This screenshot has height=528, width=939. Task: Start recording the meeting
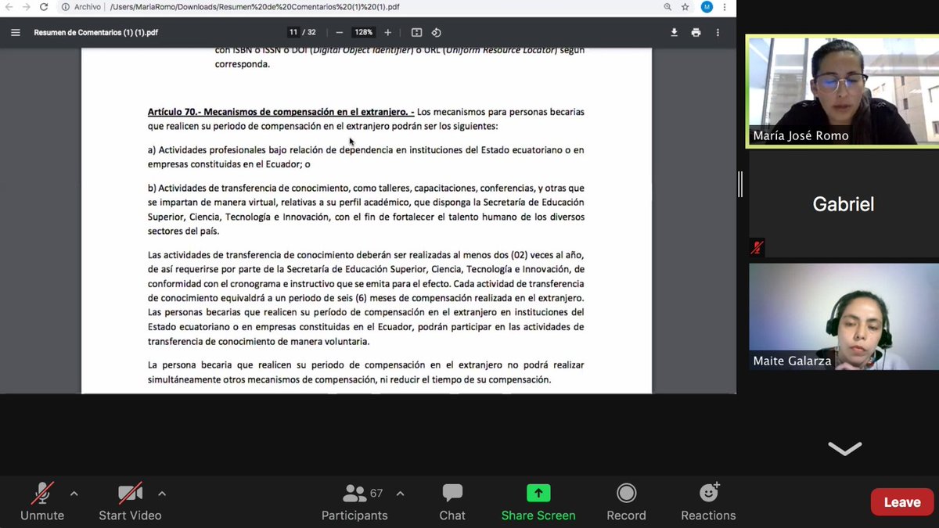626,502
